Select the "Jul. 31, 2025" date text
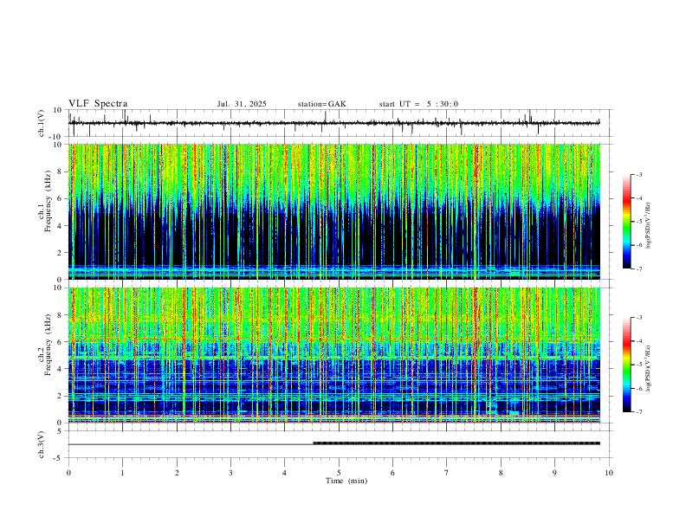The height and width of the screenshot is (530, 686). tap(242, 104)
